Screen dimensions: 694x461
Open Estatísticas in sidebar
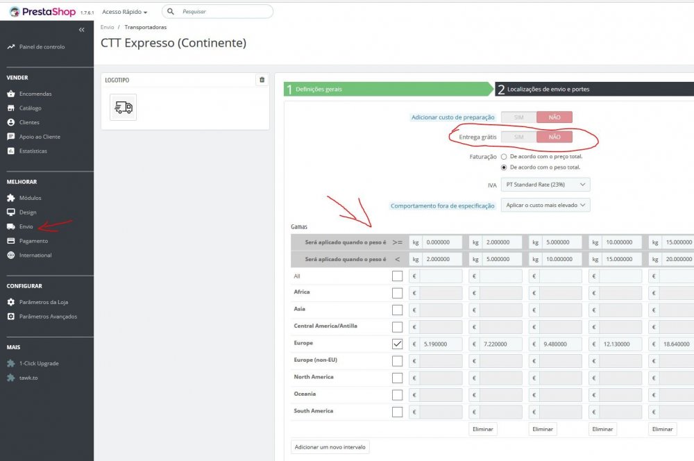tap(33, 151)
